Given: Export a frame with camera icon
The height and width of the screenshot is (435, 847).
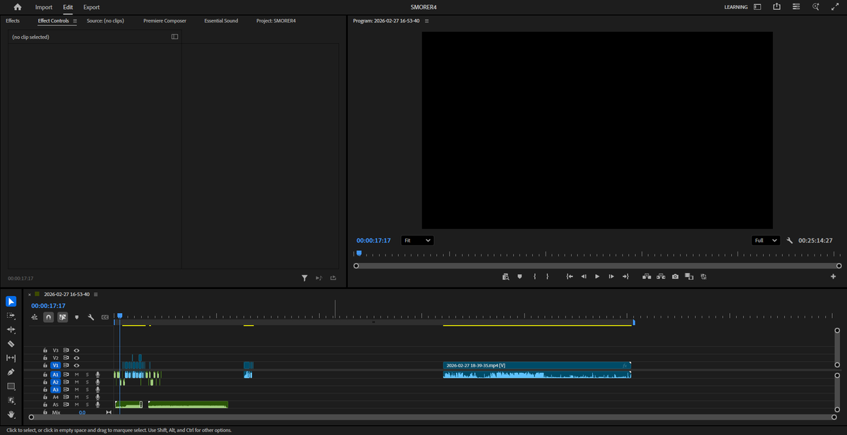Looking at the screenshot, I should coord(675,276).
